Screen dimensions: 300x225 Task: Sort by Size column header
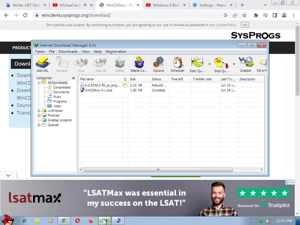[x=139, y=79]
